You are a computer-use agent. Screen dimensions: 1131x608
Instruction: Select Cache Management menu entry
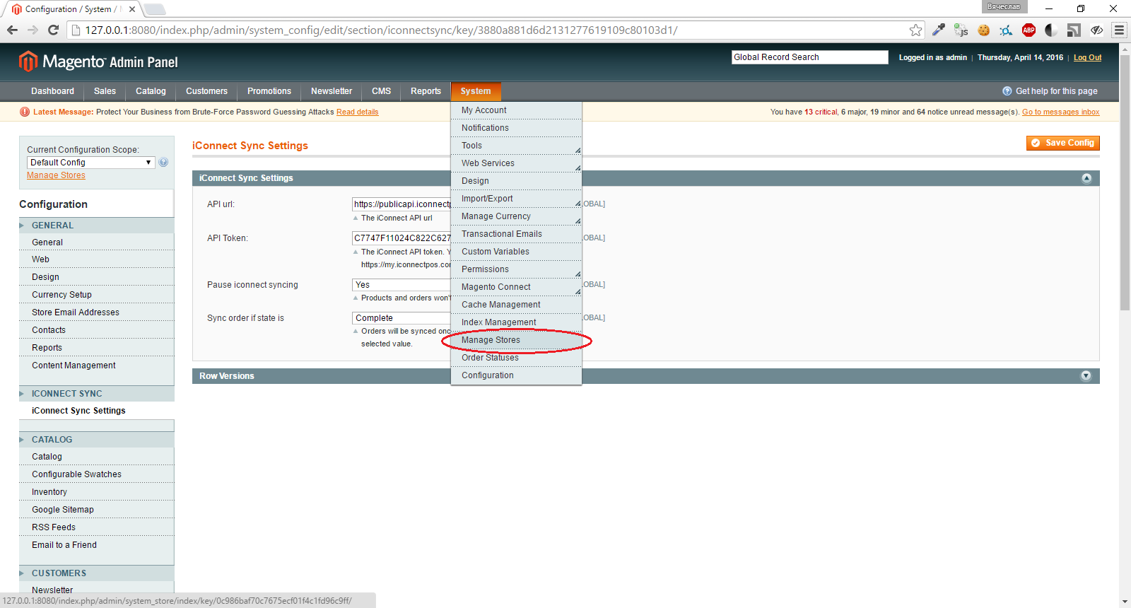pyautogui.click(x=516, y=305)
